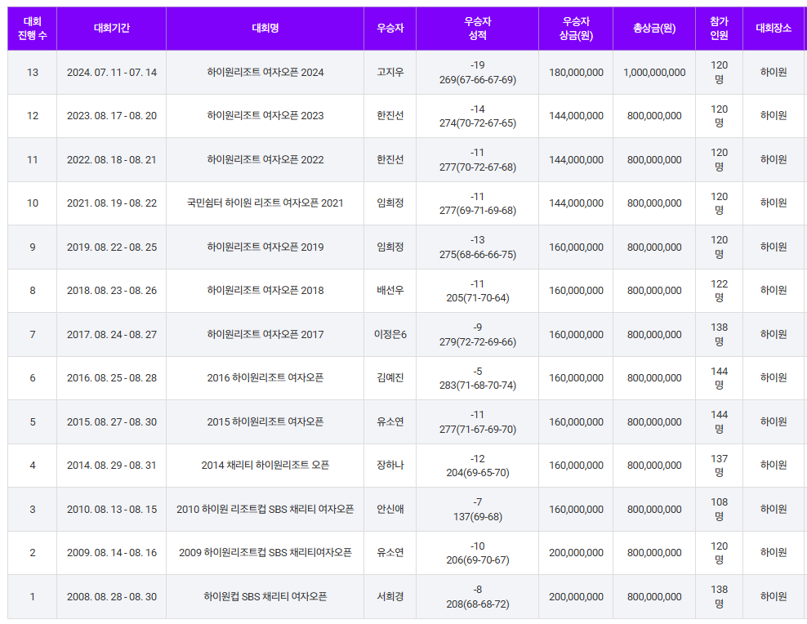Click winner prize 200,000,000 in 2009 row
Viewport: 807px width, 624px height.
(x=576, y=553)
